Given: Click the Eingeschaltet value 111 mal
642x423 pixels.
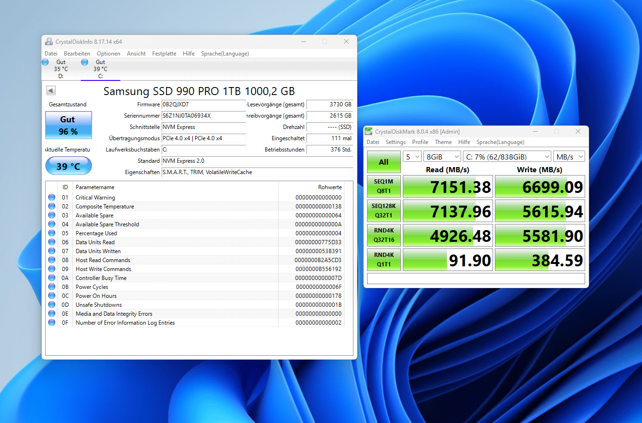Looking at the screenshot, I should tap(329, 138).
